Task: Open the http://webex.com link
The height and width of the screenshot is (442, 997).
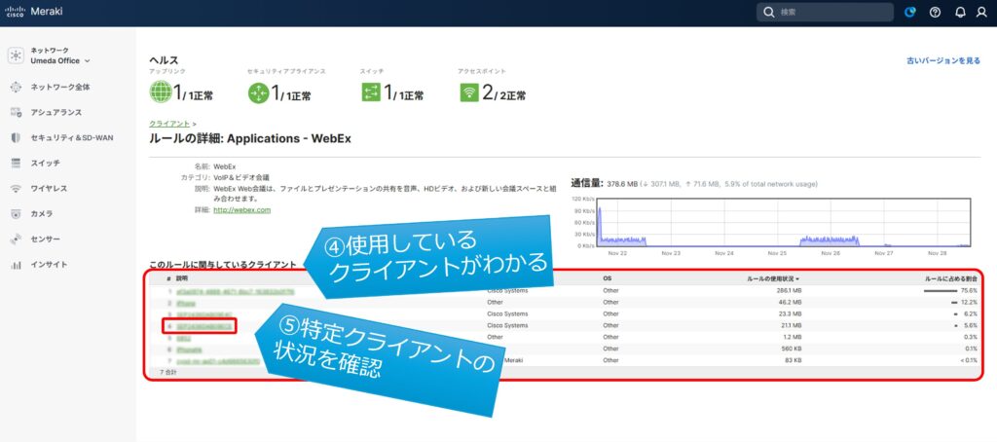Action: 242,209
